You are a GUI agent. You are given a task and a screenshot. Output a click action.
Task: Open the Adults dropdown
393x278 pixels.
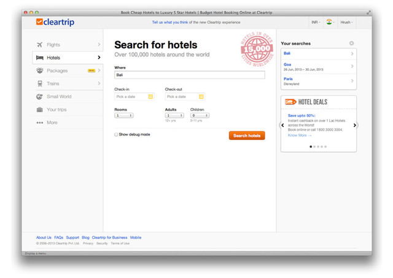pos(174,115)
